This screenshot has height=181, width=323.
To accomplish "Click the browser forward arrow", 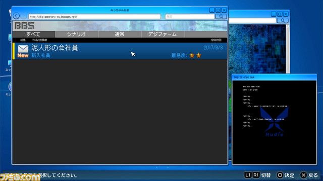I will pos(24,16).
